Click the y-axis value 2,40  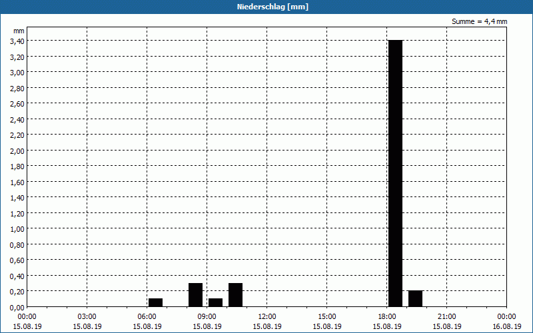click(x=17, y=120)
